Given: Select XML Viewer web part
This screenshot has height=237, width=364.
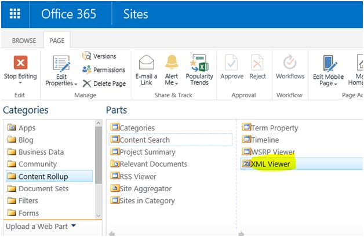Looking at the screenshot, I should [x=301, y=163].
